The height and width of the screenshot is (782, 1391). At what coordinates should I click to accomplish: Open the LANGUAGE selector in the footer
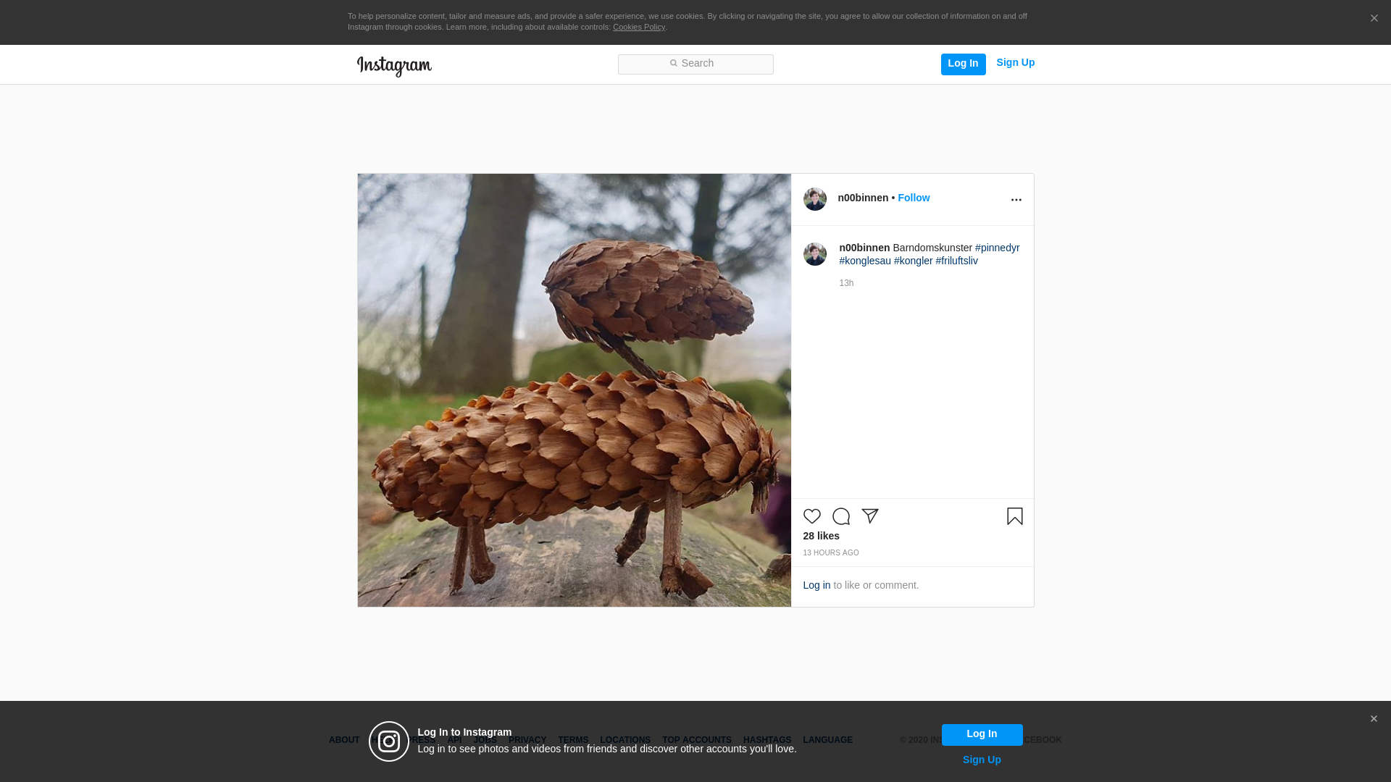[x=827, y=740]
